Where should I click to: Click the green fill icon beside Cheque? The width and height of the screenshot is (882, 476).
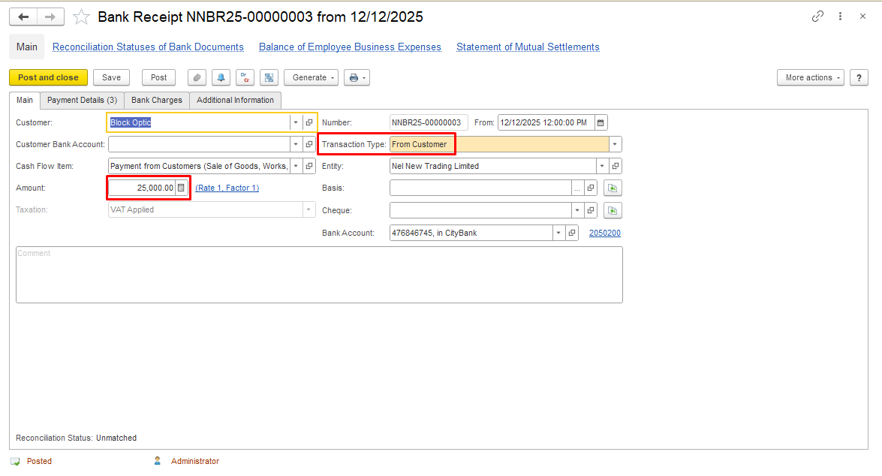click(x=613, y=210)
